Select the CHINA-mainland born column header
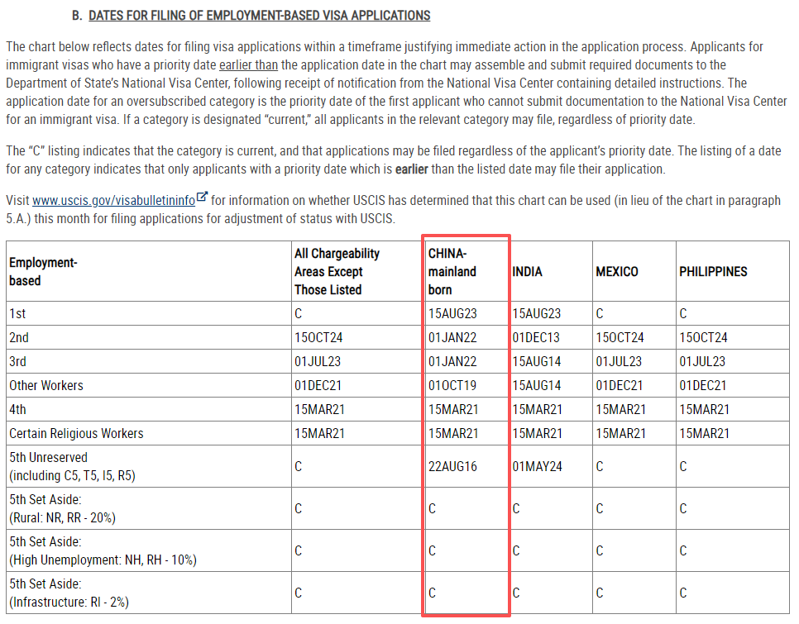 (x=452, y=271)
